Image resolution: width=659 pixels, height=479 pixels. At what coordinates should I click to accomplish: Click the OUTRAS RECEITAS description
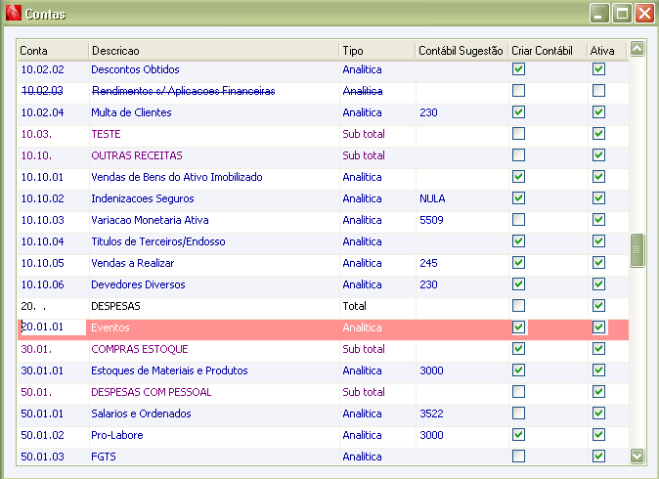tap(137, 155)
